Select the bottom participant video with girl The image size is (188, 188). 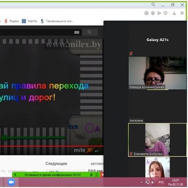(x=157, y=167)
